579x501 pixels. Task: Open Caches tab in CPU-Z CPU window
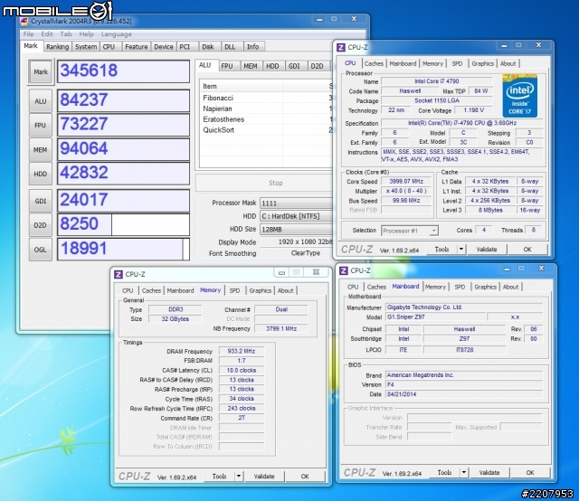(x=374, y=63)
